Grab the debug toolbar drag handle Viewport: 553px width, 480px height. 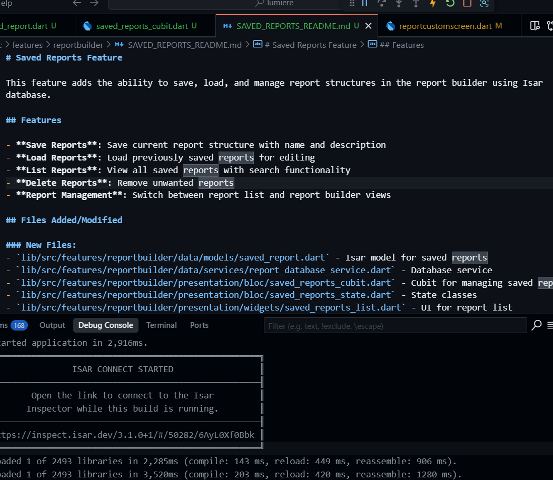(352, 3)
